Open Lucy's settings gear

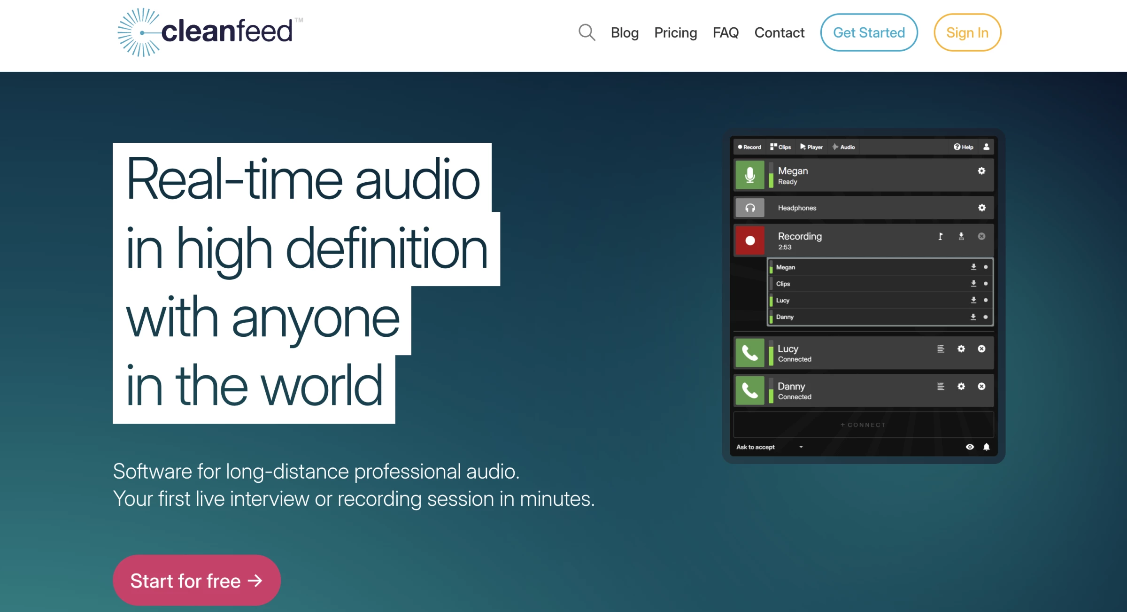coord(961,349)
